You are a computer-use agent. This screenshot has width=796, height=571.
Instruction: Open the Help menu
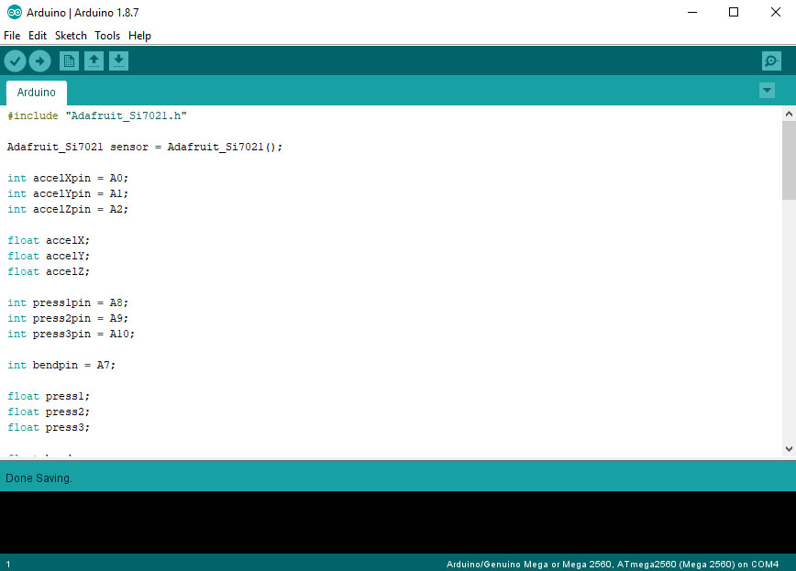pyautogui.click(x=139, y=36)
